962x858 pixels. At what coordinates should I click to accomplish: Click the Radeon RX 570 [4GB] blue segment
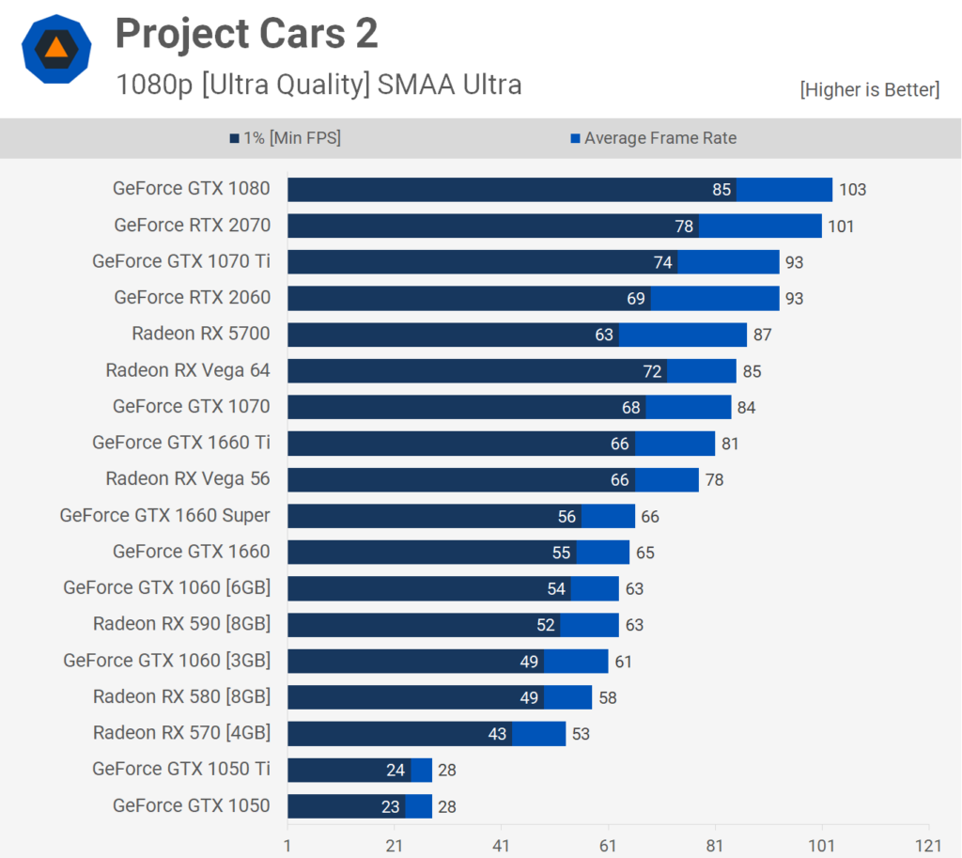click(x=538, y=734)
